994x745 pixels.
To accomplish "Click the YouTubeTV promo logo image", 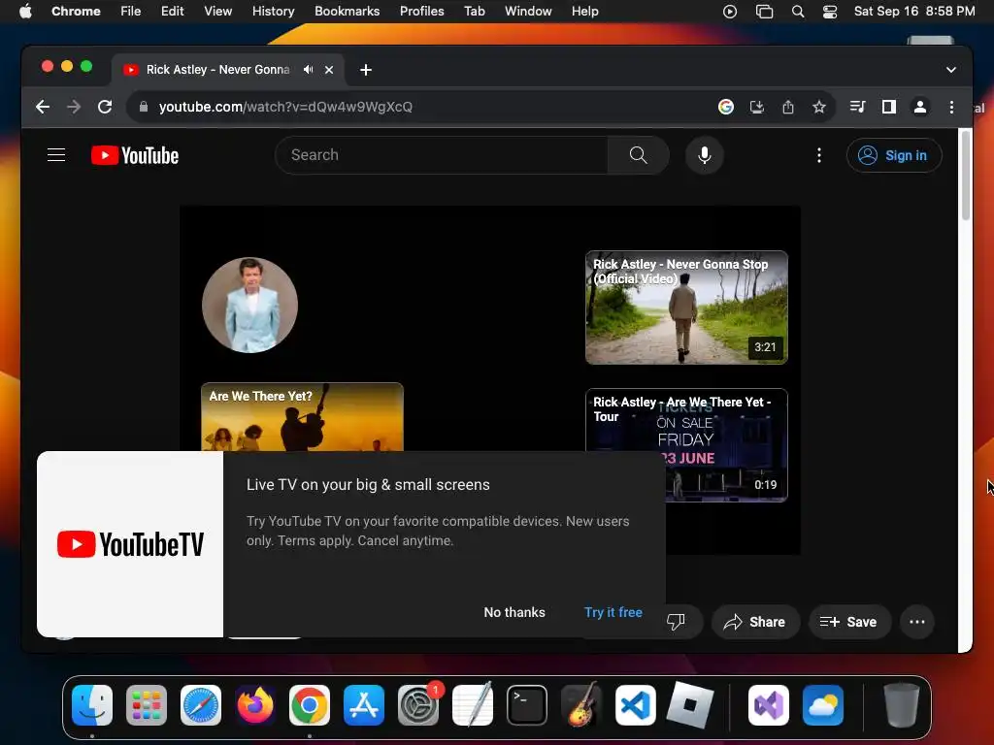I will tap(130, 544).
